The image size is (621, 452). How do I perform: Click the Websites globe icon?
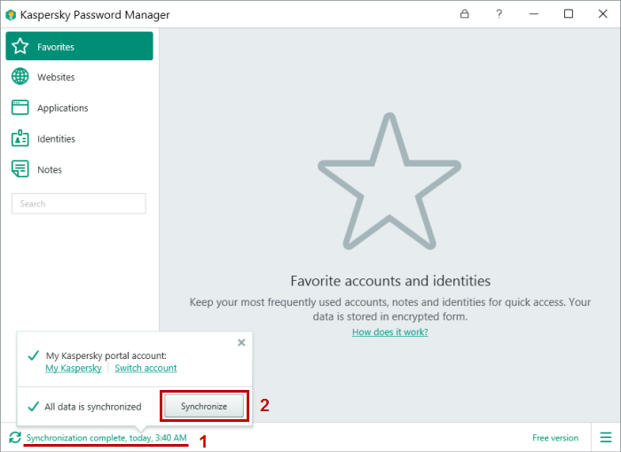pyautogui.click(x=20, y=77)
